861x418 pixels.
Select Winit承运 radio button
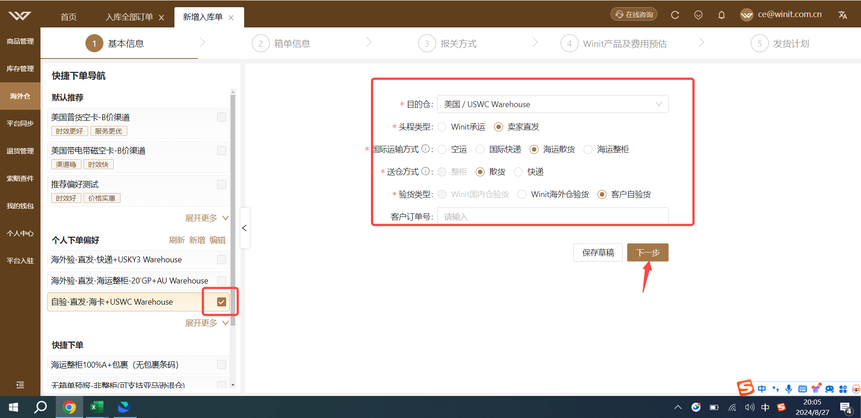pyautogui.click(x=442, y=127)
